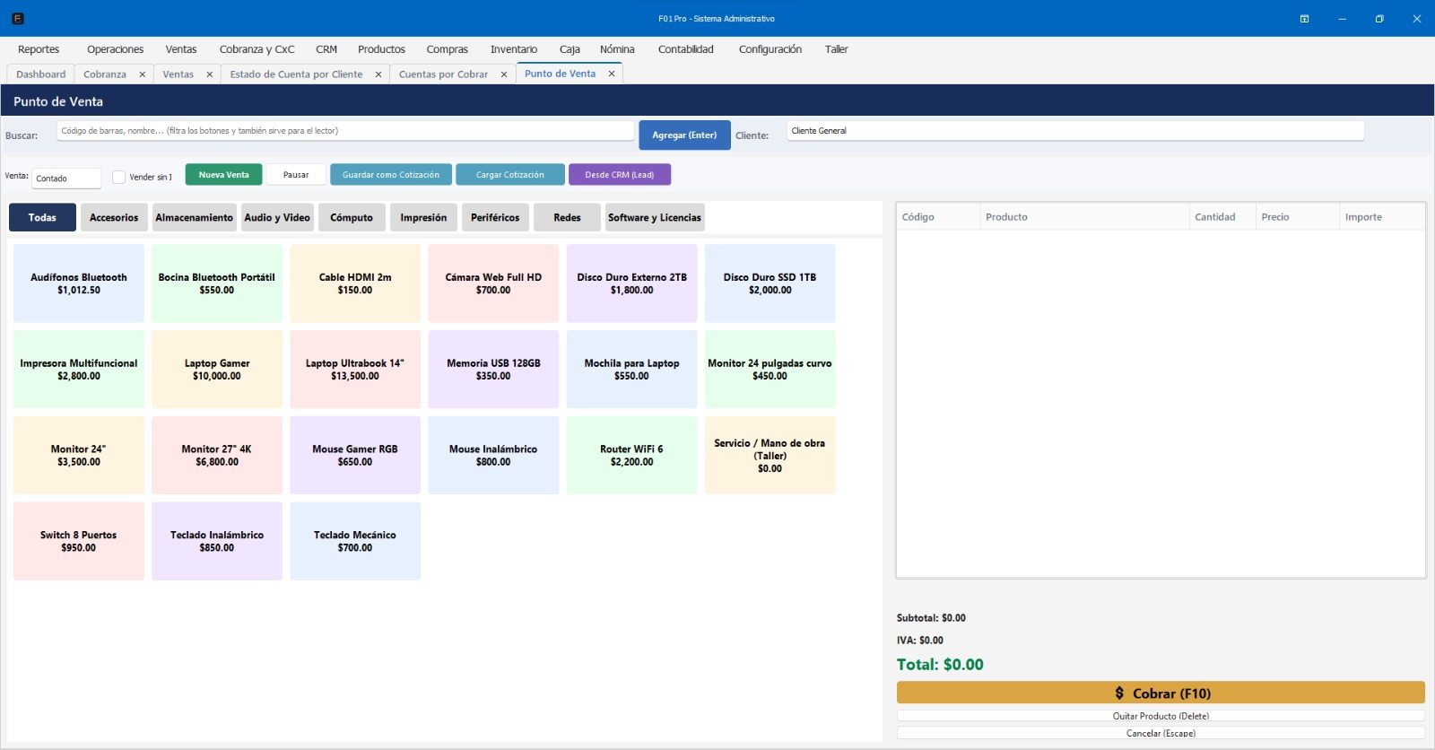This screenshot has width=1435, height=750.
Task: Click Quitar Producto (Delete)
Action: 1161,716
